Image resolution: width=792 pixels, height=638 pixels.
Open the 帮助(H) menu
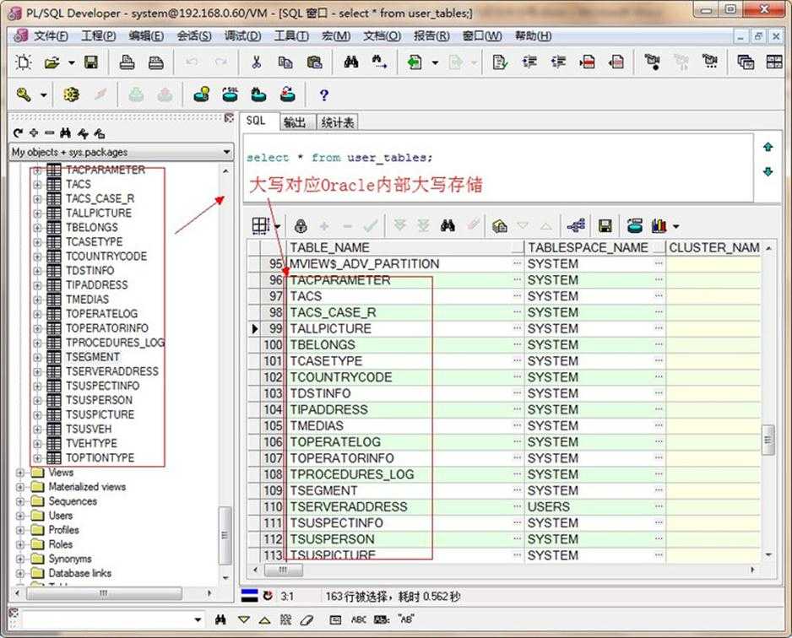(534, 35)
